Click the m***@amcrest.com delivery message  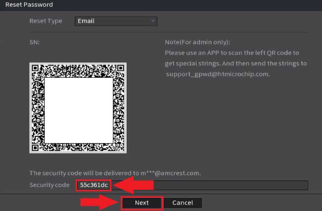click(x=115, y=173)
